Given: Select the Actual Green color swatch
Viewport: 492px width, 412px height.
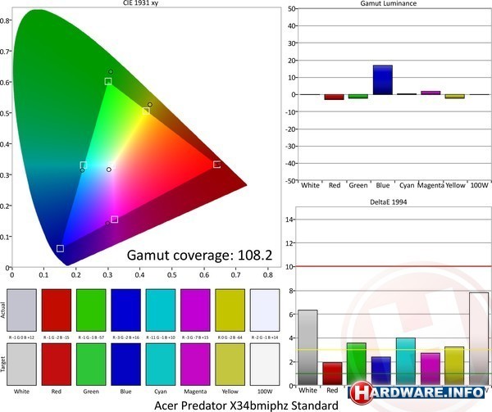Looking at the screenshot, I should pos(91,310).
